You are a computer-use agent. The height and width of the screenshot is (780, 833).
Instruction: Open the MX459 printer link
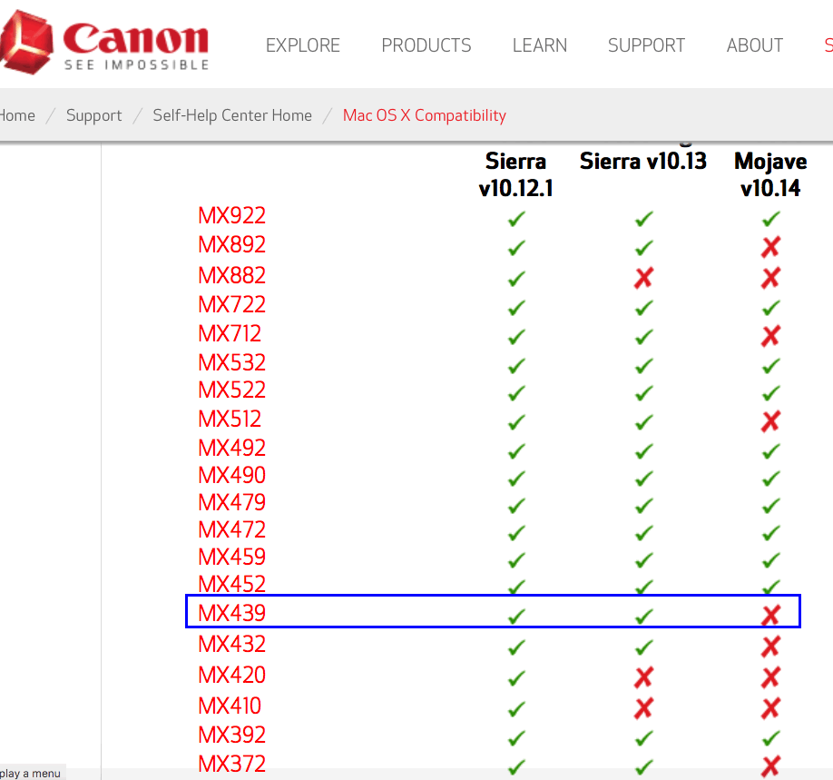[x=231, y=558]
